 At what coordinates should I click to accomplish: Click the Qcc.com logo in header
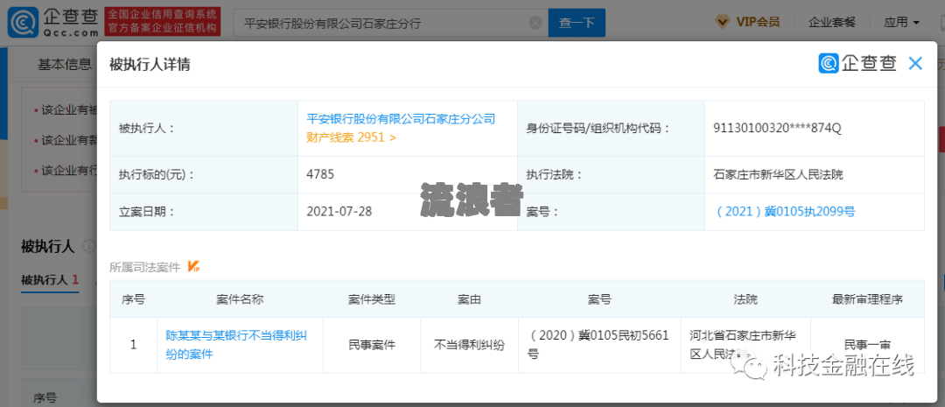(x=52, y=23)
